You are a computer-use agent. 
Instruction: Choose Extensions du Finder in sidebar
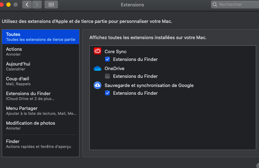tap(41, 96)
